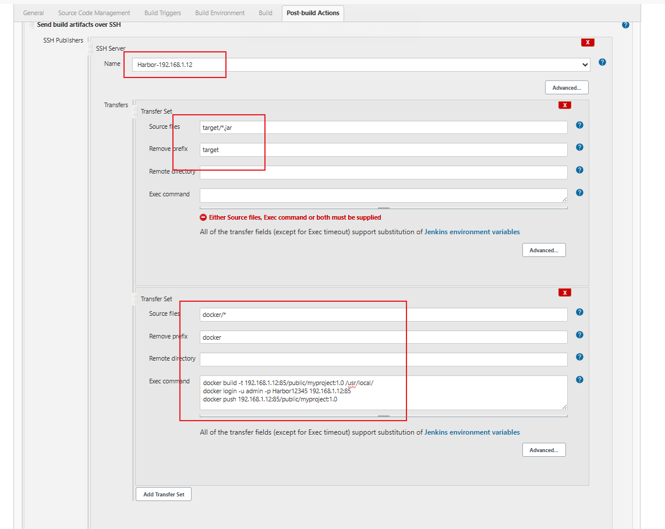Click empty Remote directory field in second set

[383, 359]
